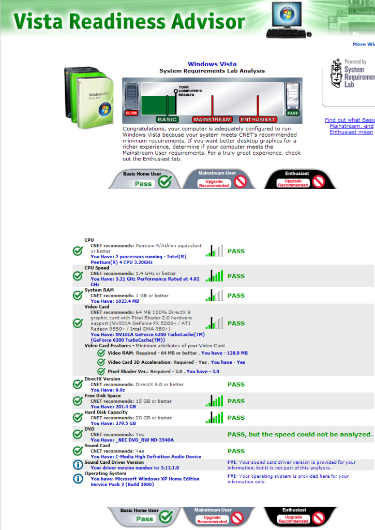This screenshot has height=530, width=375.
Task: Click the green checkmark beside DirectX Version
Action: [78, 385]
